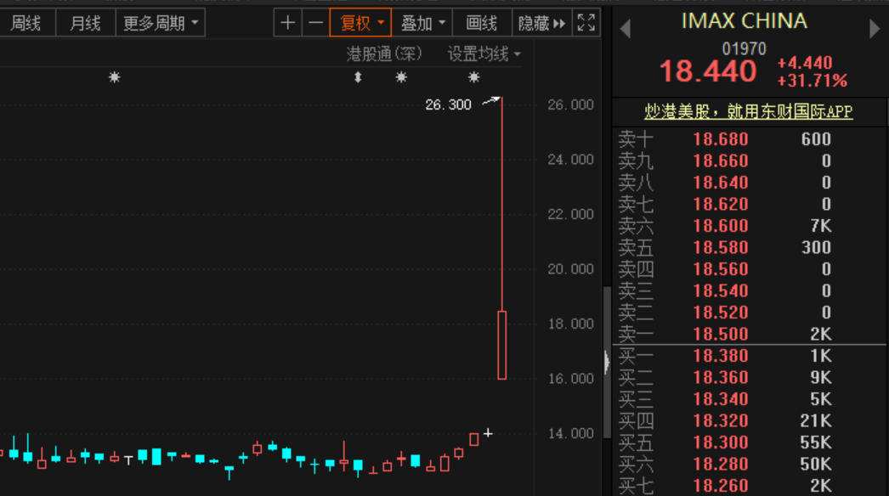The height and width of the screenshot is (496, 889).
Task: Click stock code 01970
Action: point(744,48)
